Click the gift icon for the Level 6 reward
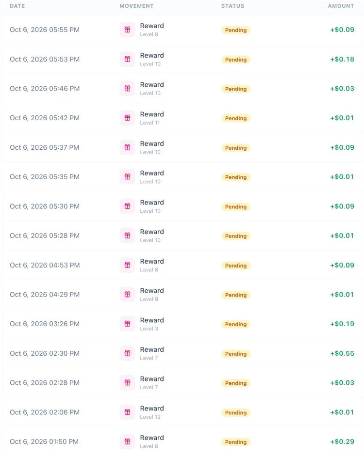This screenshot has height=456, width=364. [x=127, y=441]
